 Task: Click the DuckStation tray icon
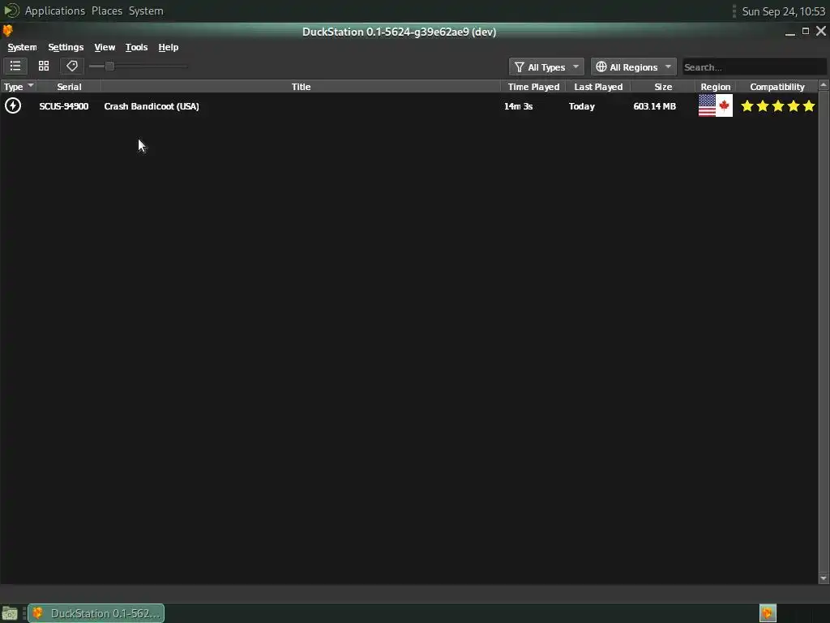click(768, 613)
